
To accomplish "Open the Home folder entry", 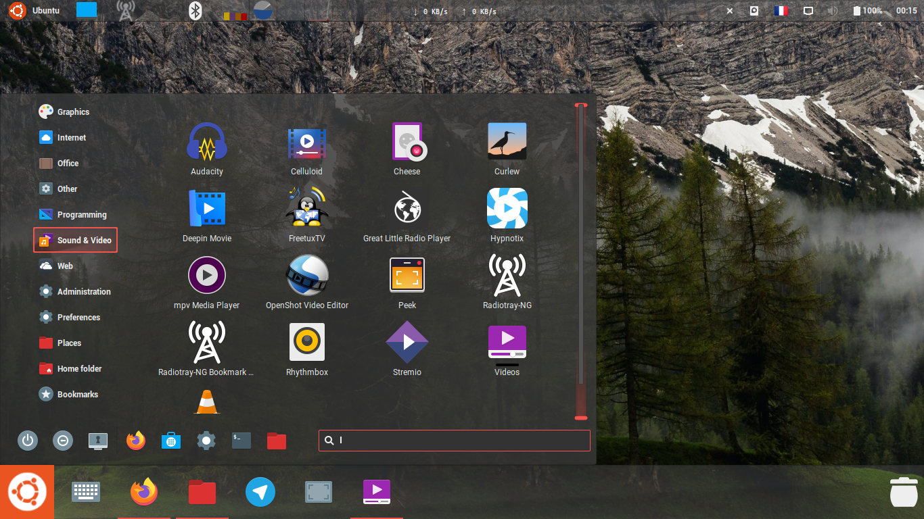I will pos(70,368).
